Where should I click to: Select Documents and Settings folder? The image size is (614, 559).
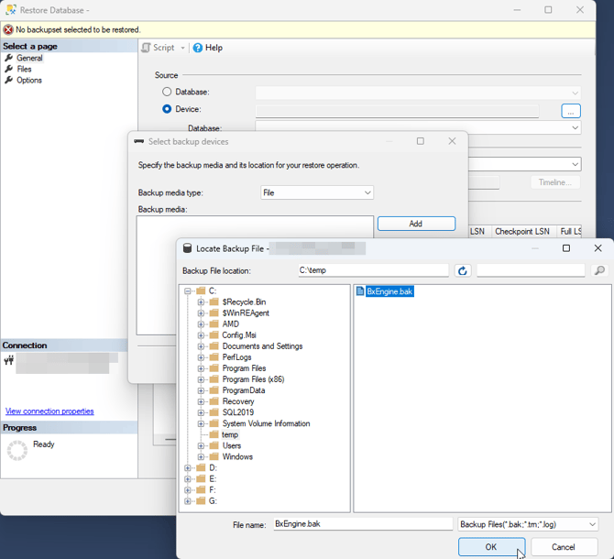click(262, 346)
